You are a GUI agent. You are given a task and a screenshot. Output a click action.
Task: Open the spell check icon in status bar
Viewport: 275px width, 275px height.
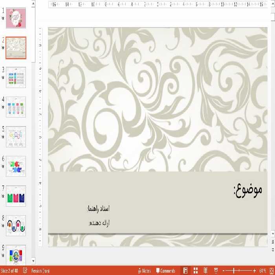25,271
